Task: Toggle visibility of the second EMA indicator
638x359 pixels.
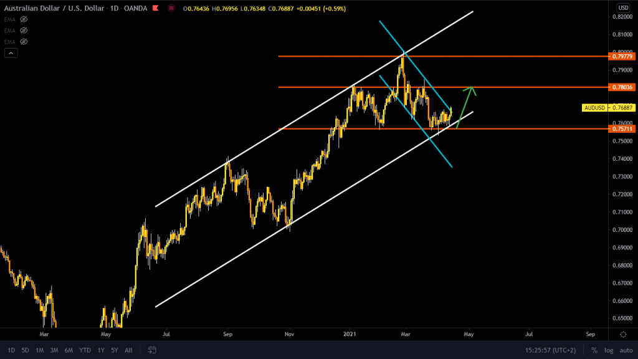Action: tap(24, 31)
